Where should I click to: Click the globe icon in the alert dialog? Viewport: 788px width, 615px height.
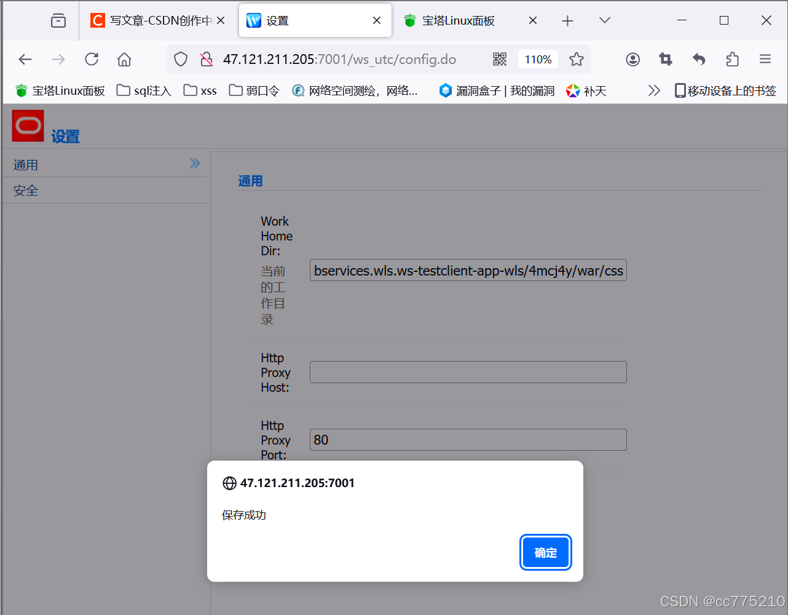229,483
